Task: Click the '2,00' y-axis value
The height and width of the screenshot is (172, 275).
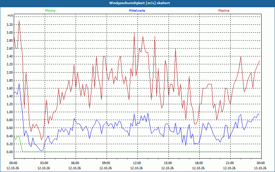Action: click(10, 72)
